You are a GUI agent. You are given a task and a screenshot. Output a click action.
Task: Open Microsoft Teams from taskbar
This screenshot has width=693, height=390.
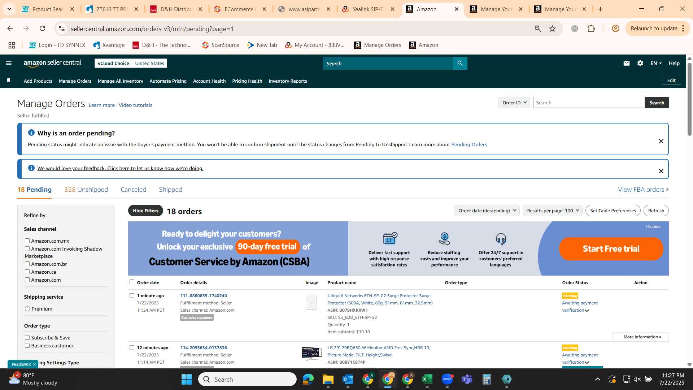coord(467,379)
